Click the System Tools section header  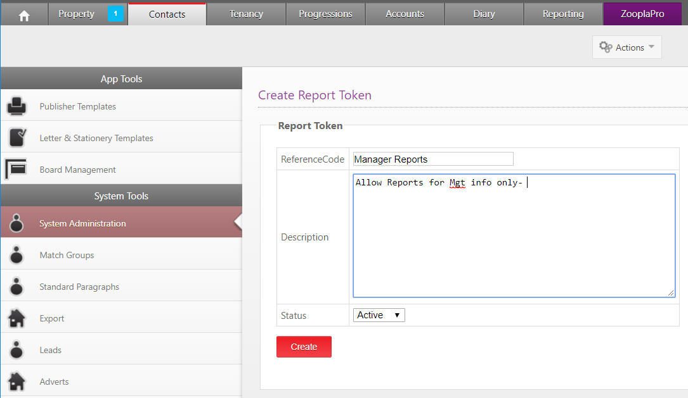pyautogui.click(x=121, y=196)
